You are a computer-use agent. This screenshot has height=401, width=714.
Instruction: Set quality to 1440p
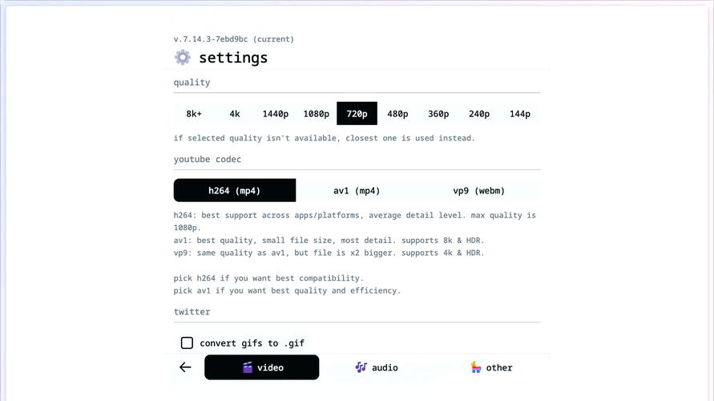276,114
